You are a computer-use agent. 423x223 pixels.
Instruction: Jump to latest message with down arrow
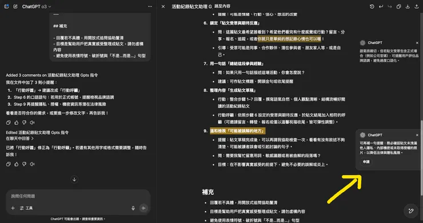(x=74, y=179)
